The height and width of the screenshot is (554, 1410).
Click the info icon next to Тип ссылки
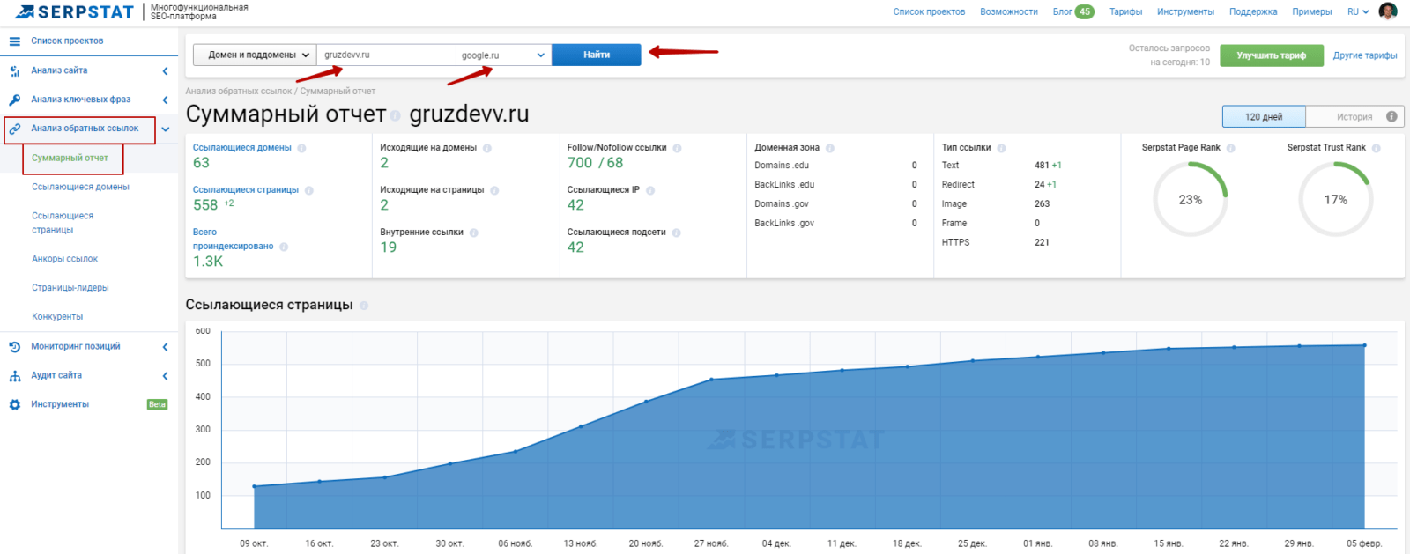(1002, 148)
